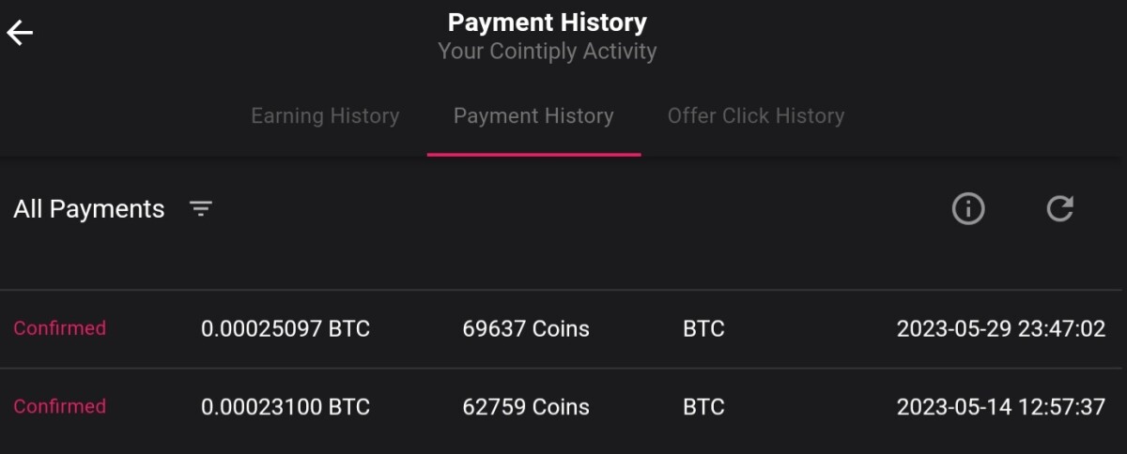Open the payments filter icon
Image resolution: width=1127 pixels, height=454 pixels.
point(201,208)
